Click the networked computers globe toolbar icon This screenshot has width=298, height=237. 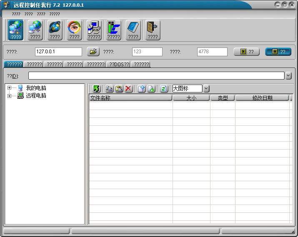16,30
